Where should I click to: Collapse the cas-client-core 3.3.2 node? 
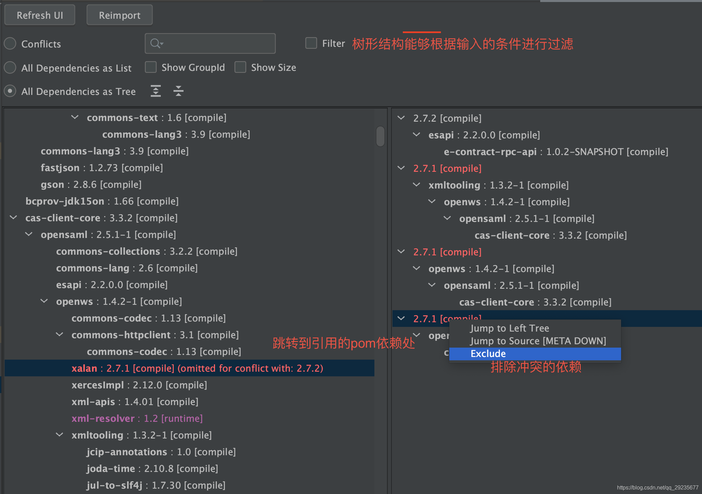click(13, 218)
